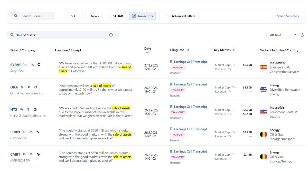Click the 27.2.2026, 12:01:02 date

pyautogui.click(x=151, y=67)
